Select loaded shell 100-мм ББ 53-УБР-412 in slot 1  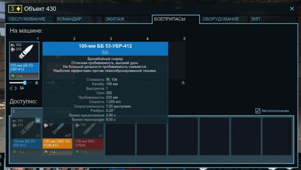pyautogui.click(x=24, y=60)
